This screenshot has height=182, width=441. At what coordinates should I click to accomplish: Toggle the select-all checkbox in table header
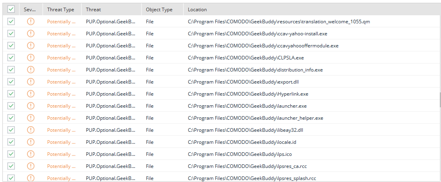[x=11, y=9]
